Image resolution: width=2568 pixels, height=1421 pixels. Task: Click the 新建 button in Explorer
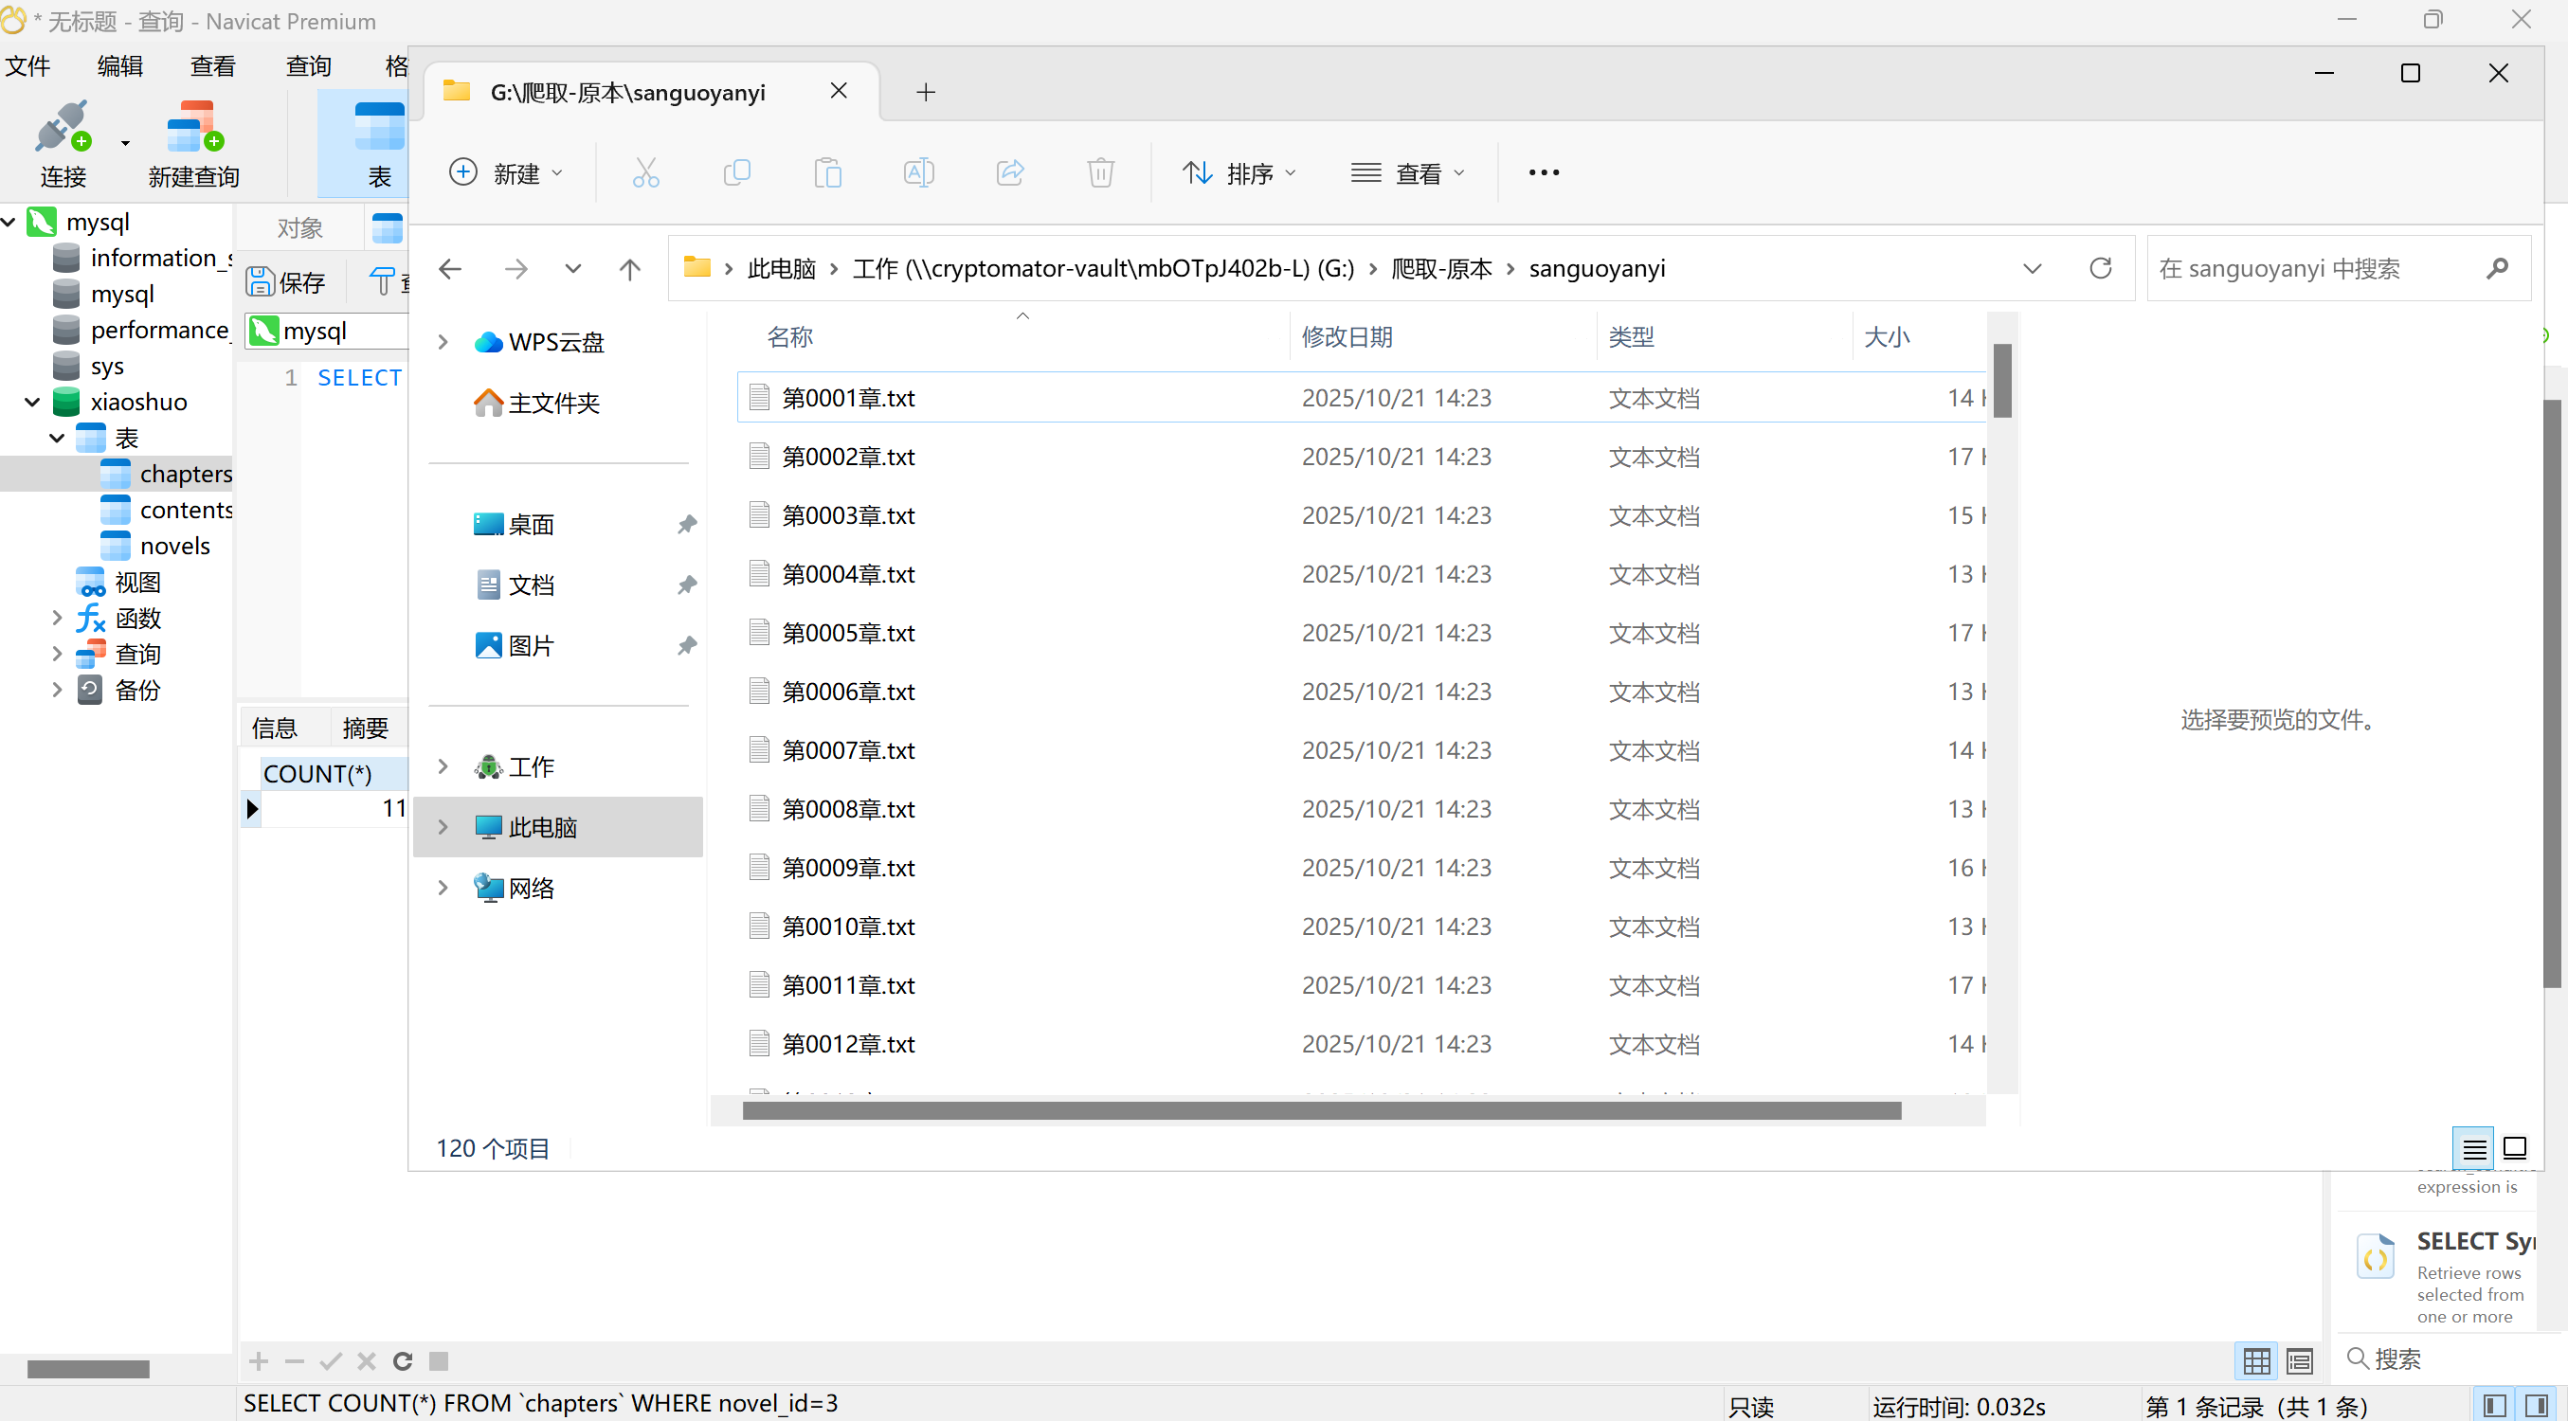click(x=505, y=172)
